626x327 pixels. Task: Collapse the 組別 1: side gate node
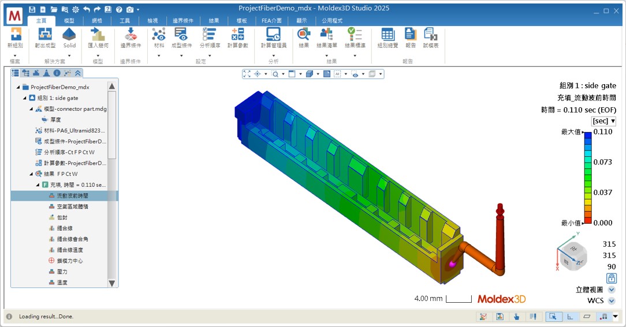[x=25, y=97]
